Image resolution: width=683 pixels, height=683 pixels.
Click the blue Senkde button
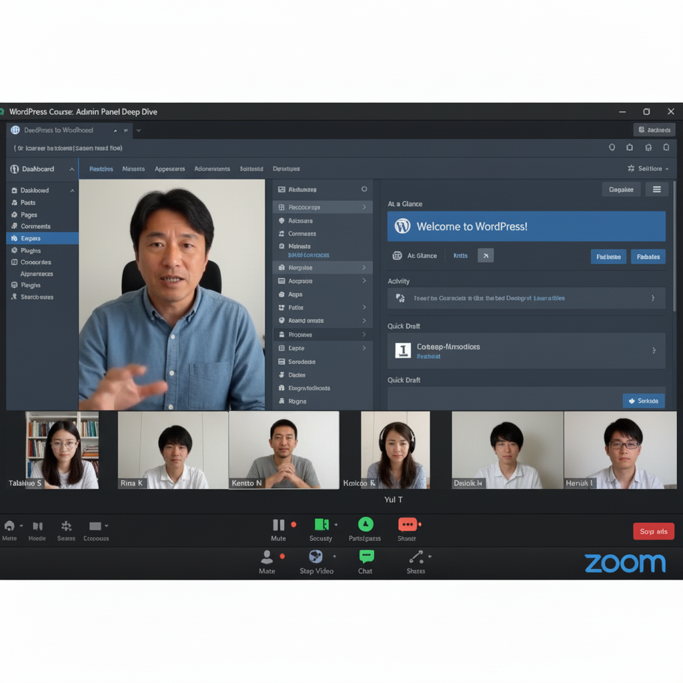(643, 401)
